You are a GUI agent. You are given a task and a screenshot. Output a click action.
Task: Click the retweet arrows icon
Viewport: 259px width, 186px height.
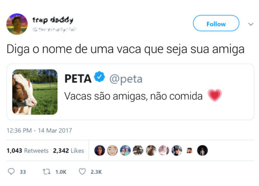pos(47,172)
